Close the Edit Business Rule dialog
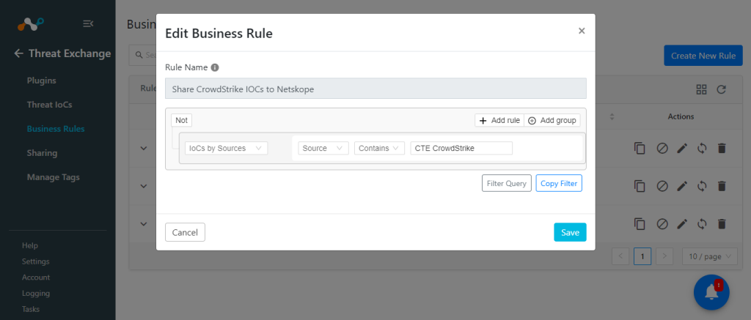Screen dimensions: 751x320 click(582, 31)
